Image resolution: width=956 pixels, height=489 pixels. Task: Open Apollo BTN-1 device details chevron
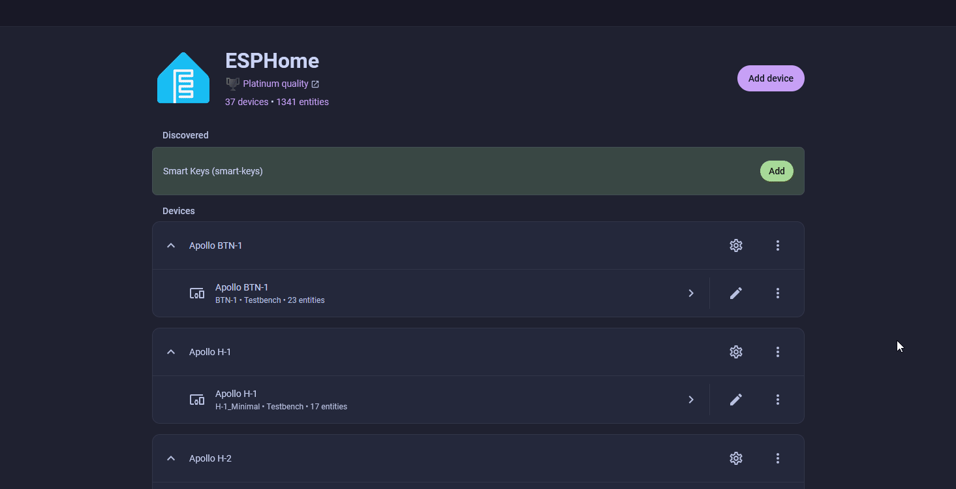click(x=691, y=293)
